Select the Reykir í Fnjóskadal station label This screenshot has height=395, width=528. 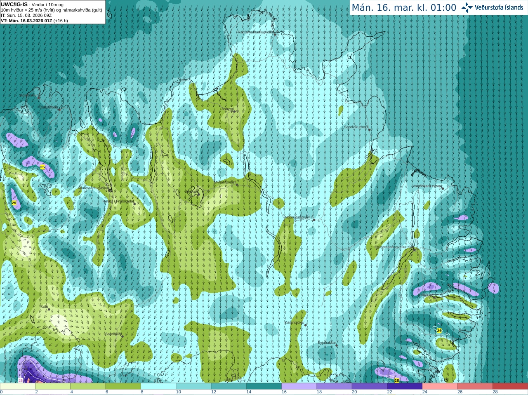click(118, 202)
